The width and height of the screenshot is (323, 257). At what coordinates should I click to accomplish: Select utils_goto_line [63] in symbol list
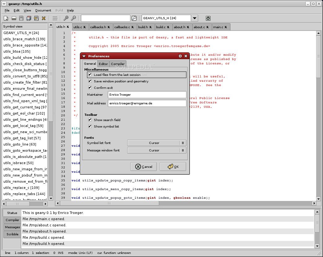coord(25,144)
